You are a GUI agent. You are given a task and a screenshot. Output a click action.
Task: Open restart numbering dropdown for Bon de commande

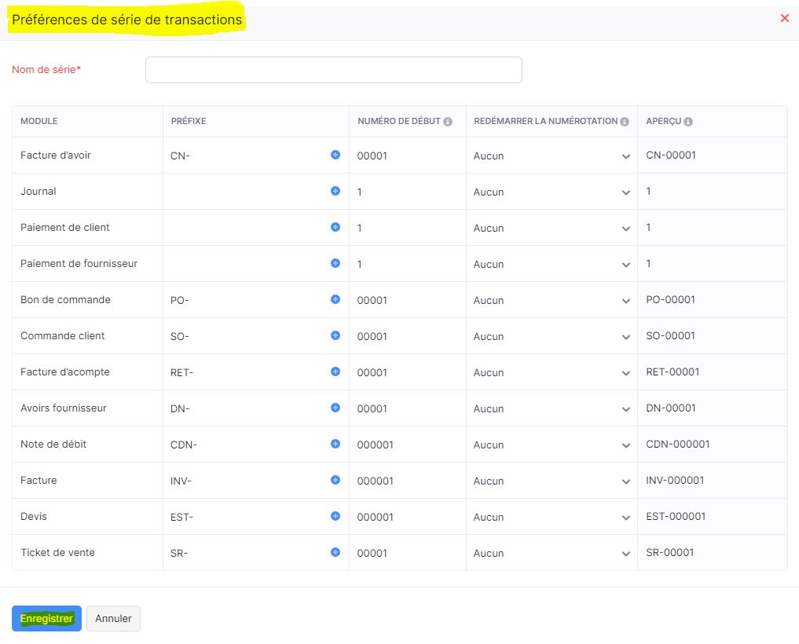(x=552, y=301)
